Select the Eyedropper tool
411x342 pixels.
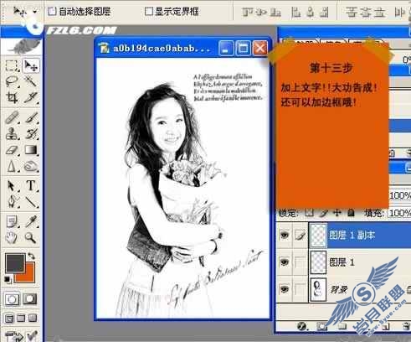click(30, 221)
